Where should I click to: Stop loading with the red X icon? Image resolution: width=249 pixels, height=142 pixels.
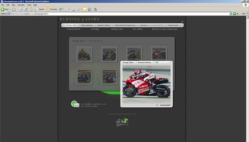(21, 9)
